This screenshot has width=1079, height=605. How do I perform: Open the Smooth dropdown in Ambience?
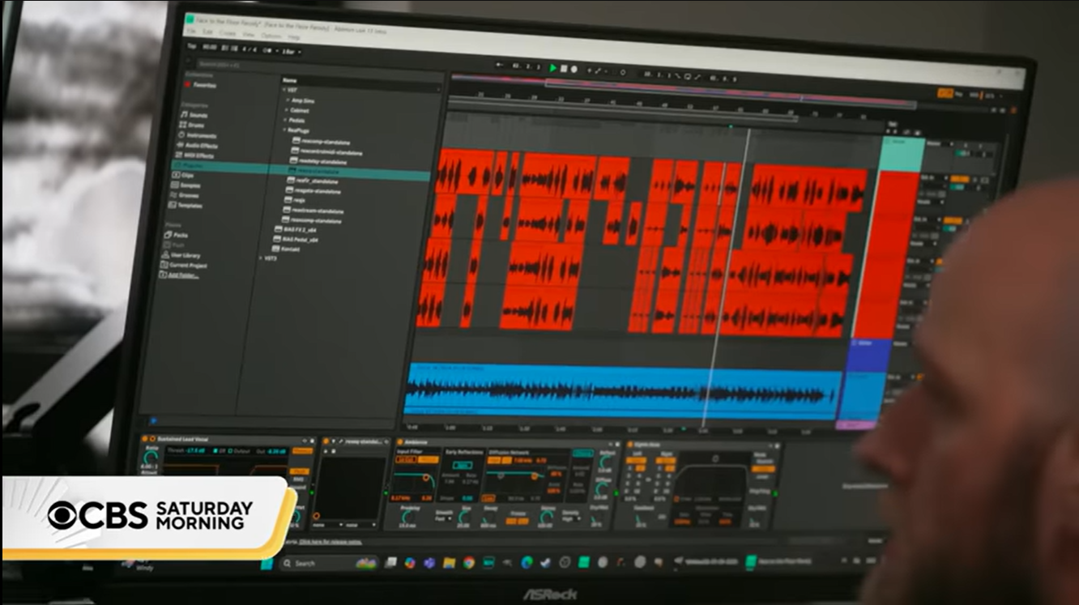tap(443, 519)
